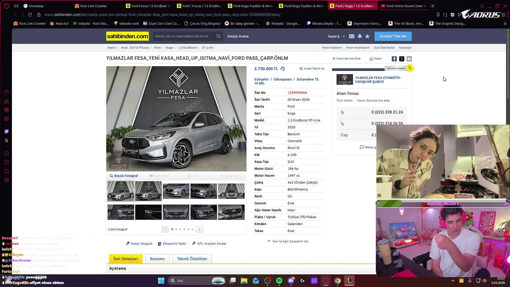
Task: Open the messages envelope icon in the header
Action: coord(351,36)
